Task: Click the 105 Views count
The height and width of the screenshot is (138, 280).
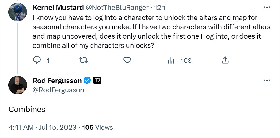Action: [x=98, y=127]
